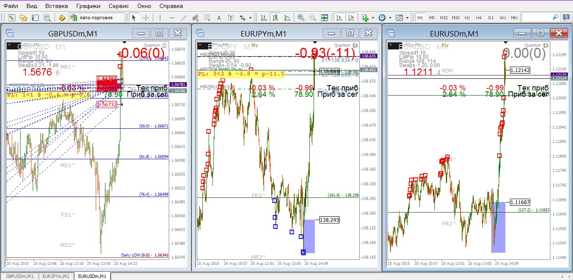573x280 pixels.
Task: Select the M1 timeframe
Action: [420, 18]
